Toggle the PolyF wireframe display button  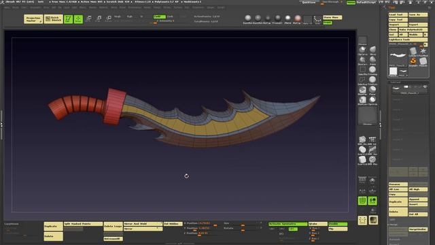pos(362,201)
